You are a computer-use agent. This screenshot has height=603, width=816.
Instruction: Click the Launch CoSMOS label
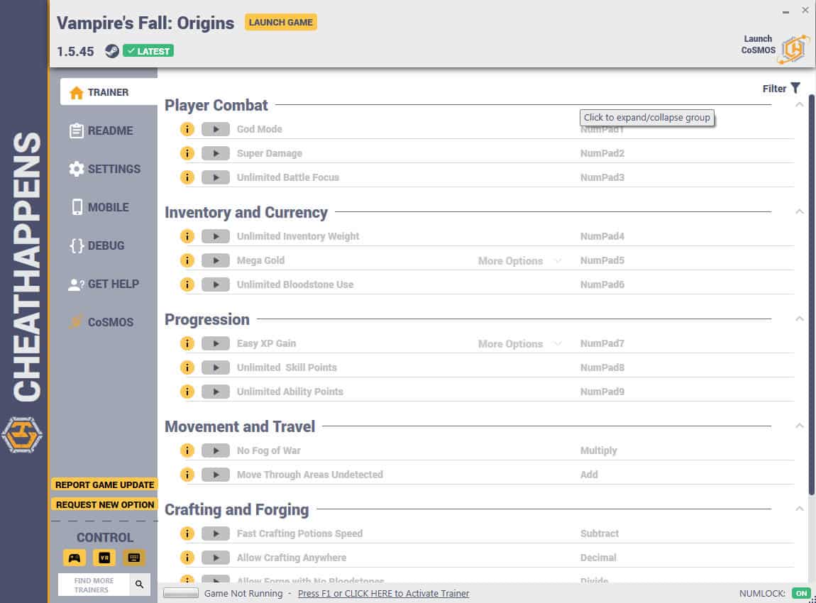(x=759, y=44)
